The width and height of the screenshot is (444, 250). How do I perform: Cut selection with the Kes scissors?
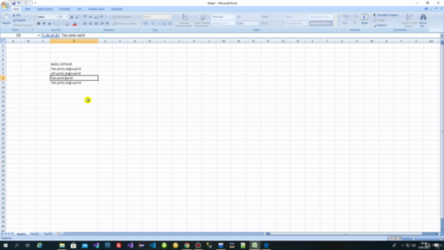click(17, 15)
